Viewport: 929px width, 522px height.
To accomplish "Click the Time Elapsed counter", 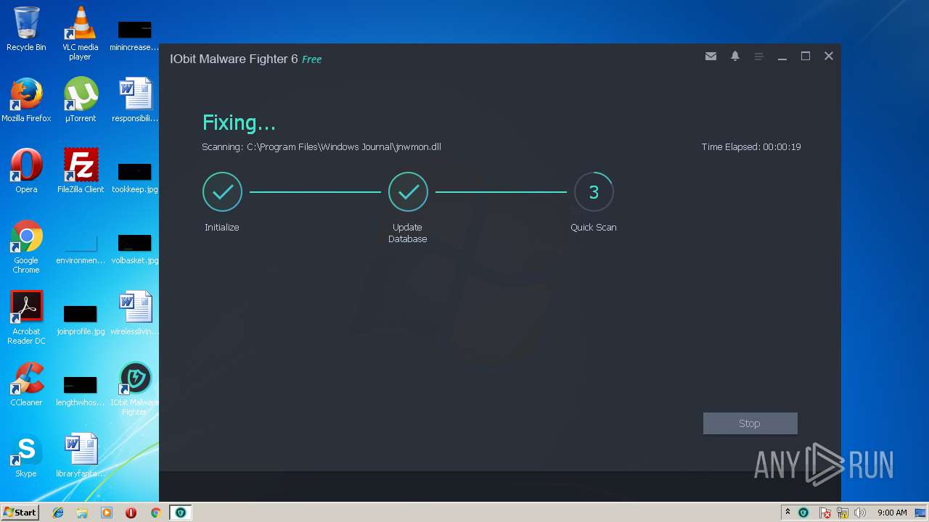I will 751,147.
